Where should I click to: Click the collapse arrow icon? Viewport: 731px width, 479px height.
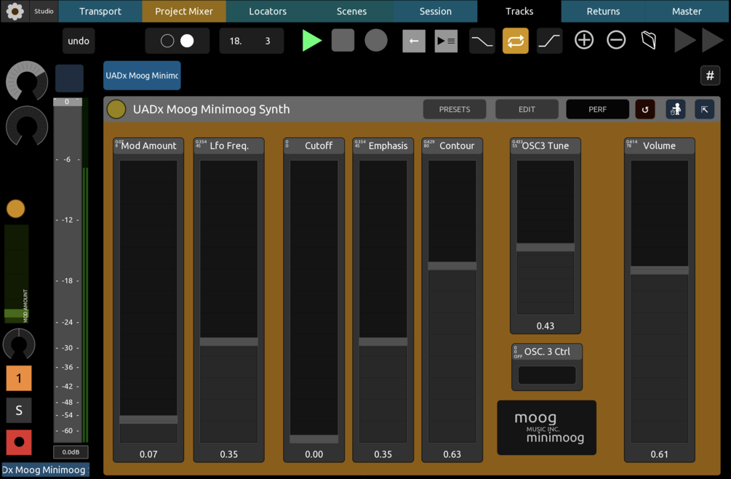pos(704,110)
